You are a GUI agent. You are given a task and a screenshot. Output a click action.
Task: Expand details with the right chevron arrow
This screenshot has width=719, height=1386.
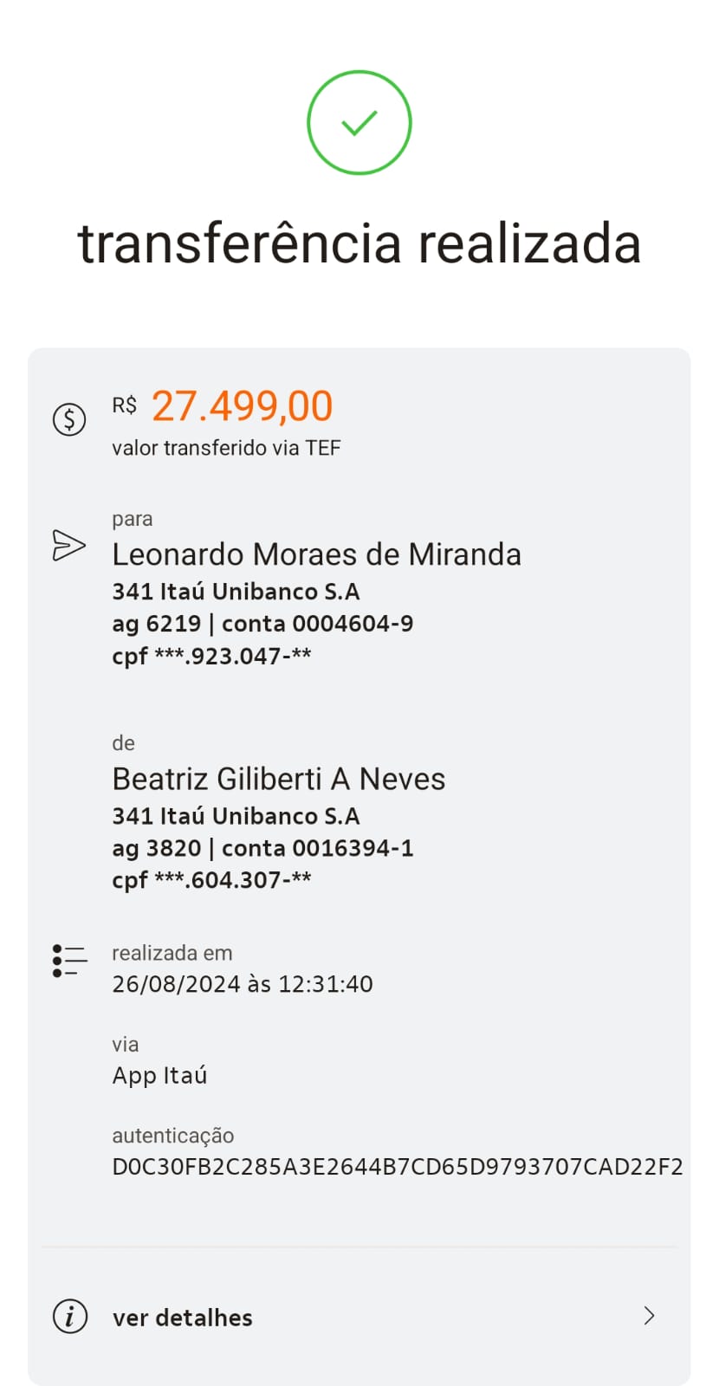pyautogui.click(x=649, y=1316)
